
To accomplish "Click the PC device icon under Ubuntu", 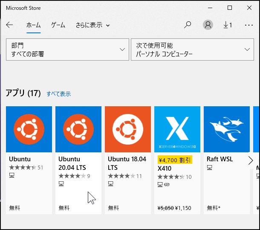I will (12, 175).
